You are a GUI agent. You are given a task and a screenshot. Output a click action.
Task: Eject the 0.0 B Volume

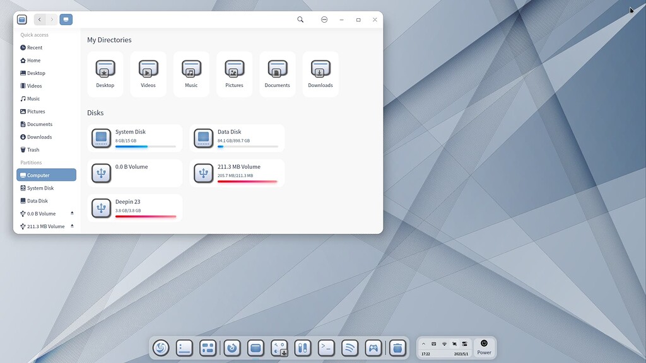click(x=72, y=214)
